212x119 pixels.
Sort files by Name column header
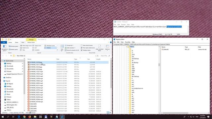[x=29, y=59]
